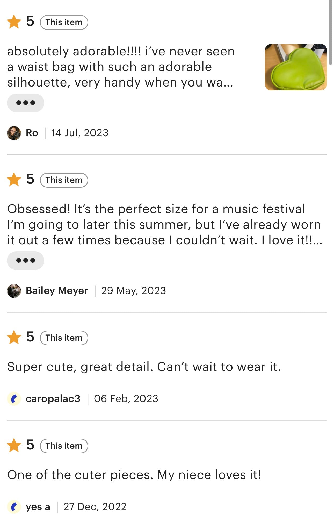Expand the full 'Obsessed!' review text
The width and height of the screenshot is (334, 528).
pyautogui.click(x=25, y=261)
